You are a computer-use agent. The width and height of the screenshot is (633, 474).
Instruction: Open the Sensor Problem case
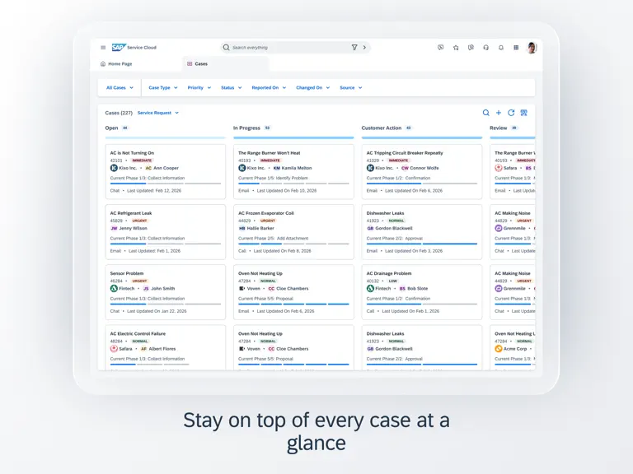coord(165,292)
